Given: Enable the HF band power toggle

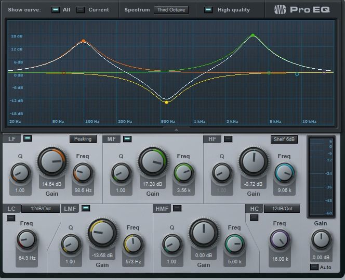Looking at the screenshot, I should [x=228, y=139].
